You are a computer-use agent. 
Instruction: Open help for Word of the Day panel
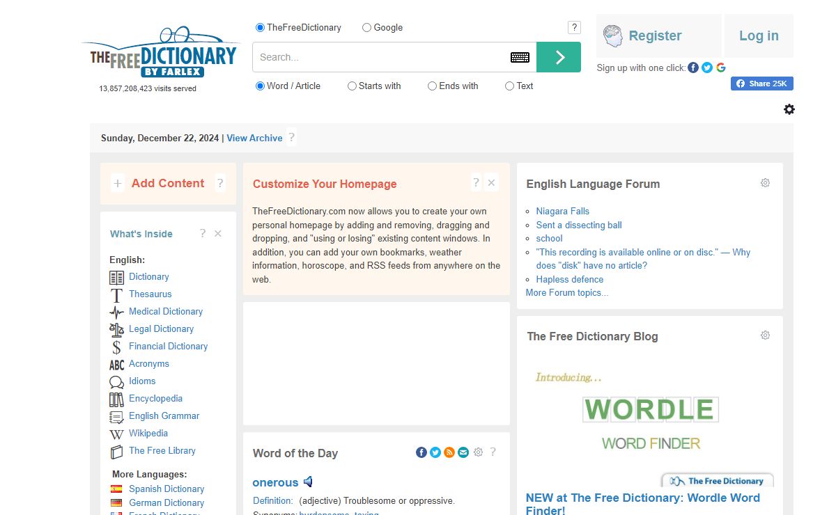coord(493,452)
